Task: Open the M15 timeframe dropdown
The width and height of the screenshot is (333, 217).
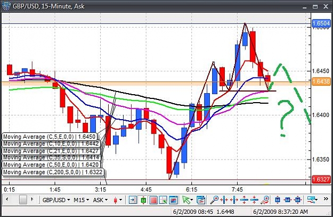Action: [x=81, y=200]
